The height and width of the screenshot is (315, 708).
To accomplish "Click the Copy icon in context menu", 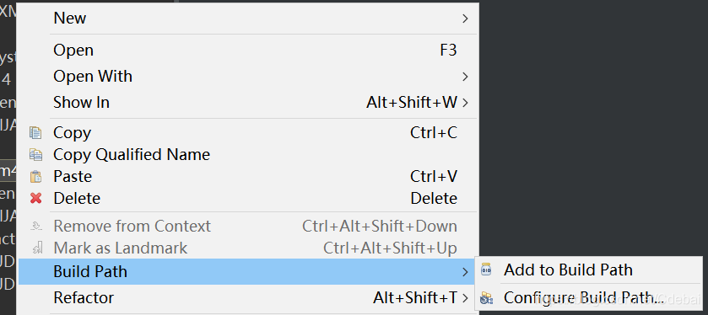I will pos(35,133).
